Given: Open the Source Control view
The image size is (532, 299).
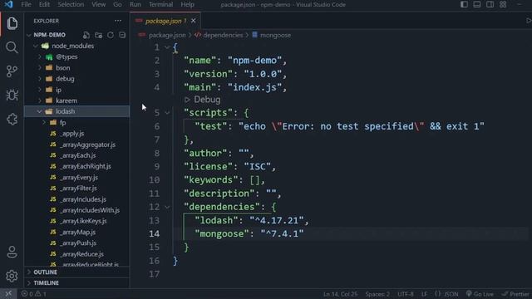Looking at the screenshot, I should pos(12,71).
